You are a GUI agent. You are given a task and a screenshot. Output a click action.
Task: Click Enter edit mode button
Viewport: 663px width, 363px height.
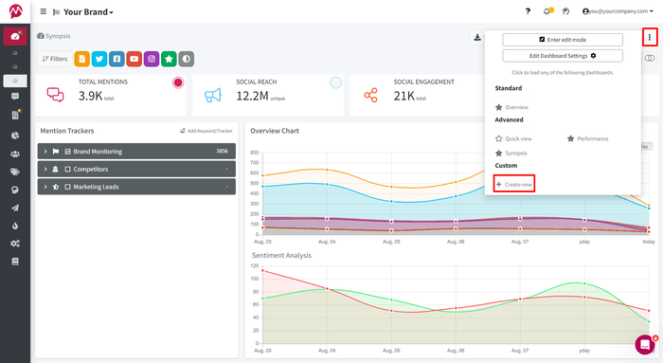tap(563, 40)
